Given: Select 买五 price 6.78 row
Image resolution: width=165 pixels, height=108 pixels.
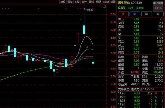Looking at the screenshot, I should tap(140, 53).
